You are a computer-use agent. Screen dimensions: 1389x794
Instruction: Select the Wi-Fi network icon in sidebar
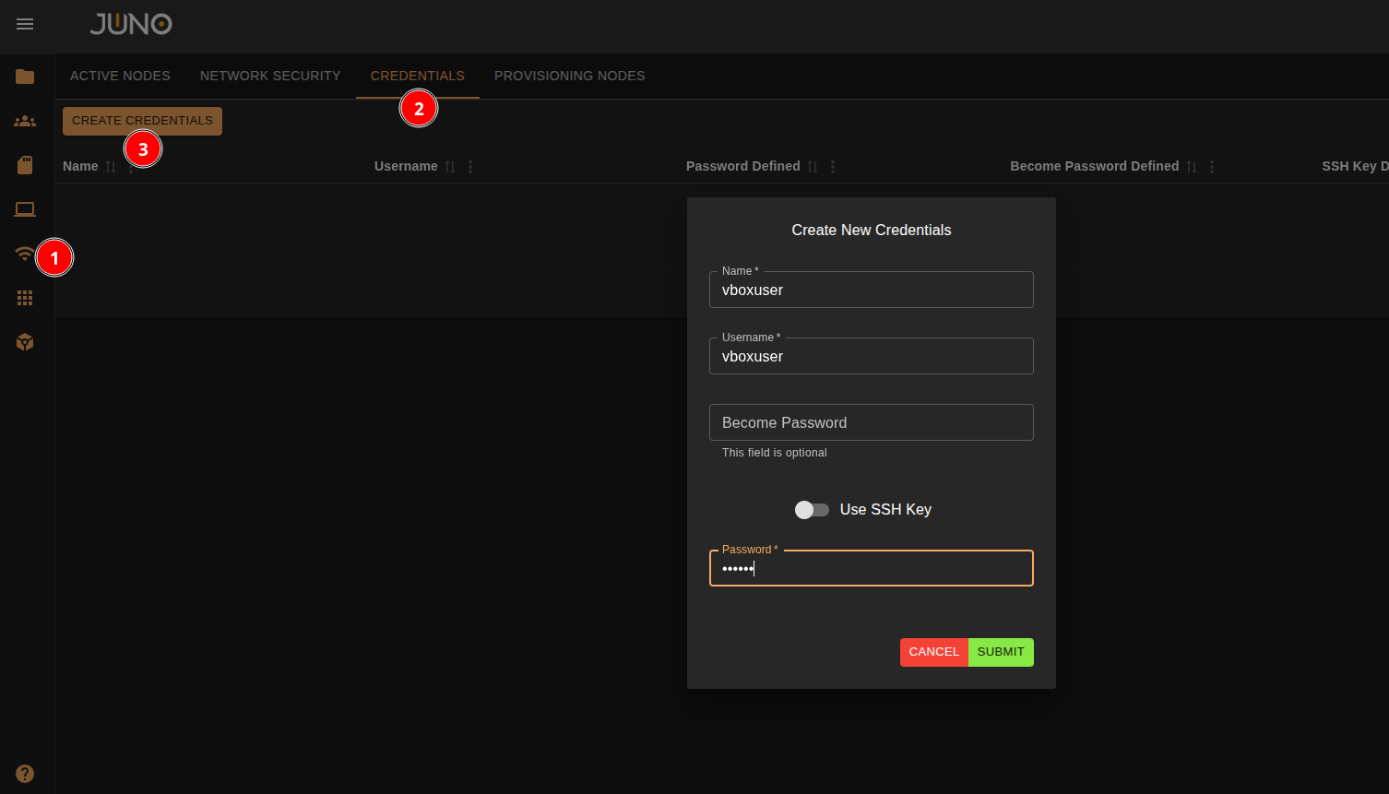pos(25,254)
